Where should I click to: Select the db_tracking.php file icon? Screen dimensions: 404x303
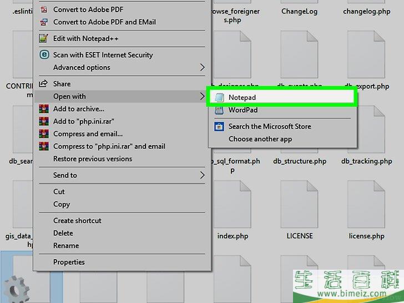coord(366,129)
